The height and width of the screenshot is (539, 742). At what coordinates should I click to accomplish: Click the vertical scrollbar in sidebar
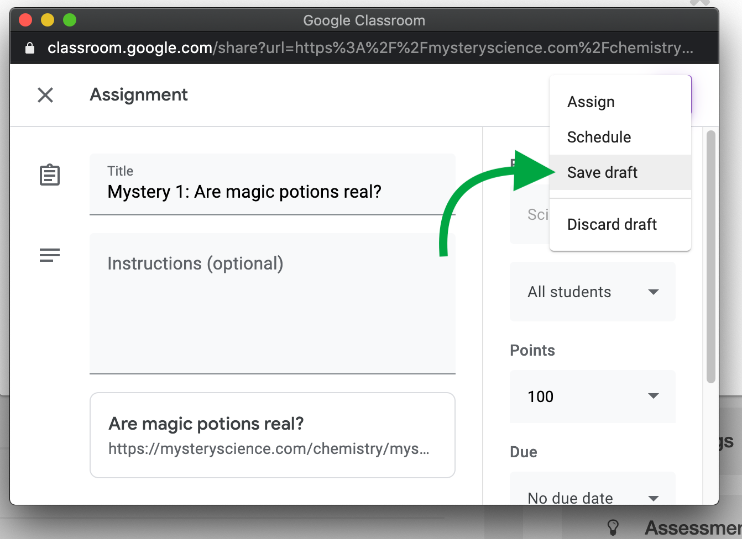(711, 257)
